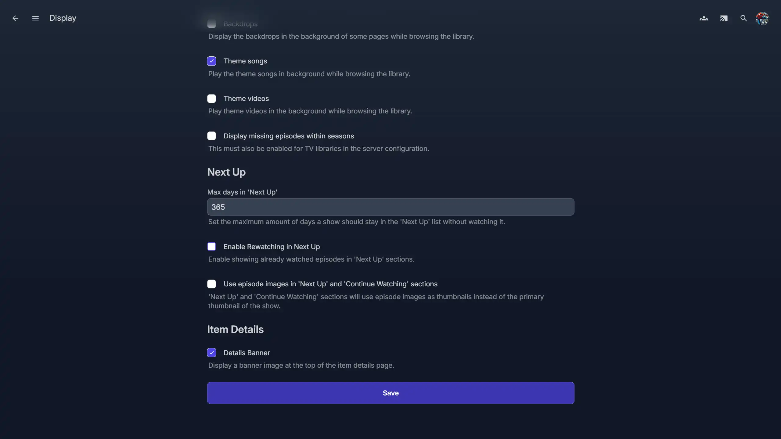Click the back arrow icon
781x439 pixels.
pyautogui.click(x=15, y=18)
